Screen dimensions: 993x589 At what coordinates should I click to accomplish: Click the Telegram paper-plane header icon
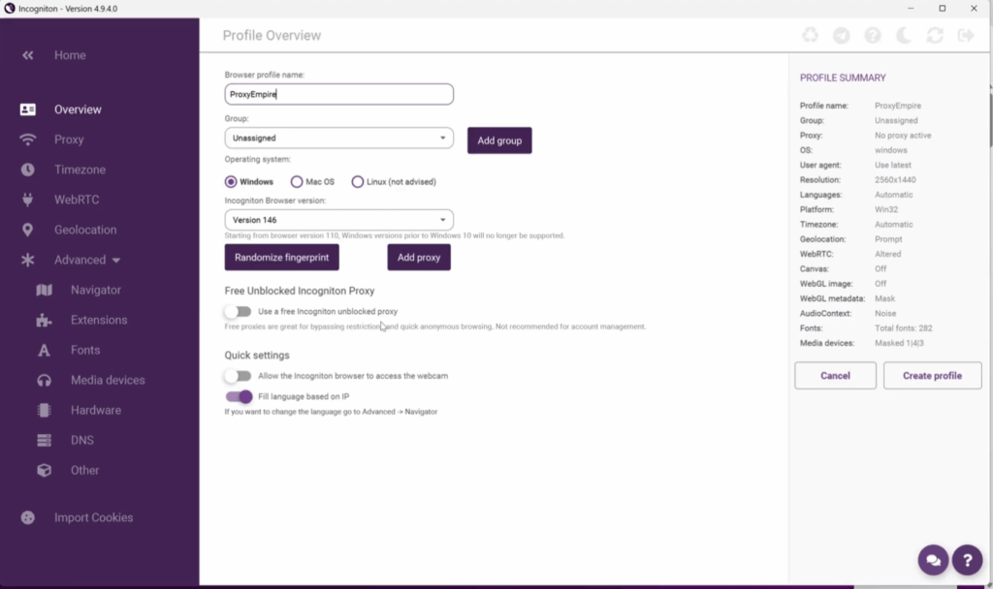tap(841, 36)
